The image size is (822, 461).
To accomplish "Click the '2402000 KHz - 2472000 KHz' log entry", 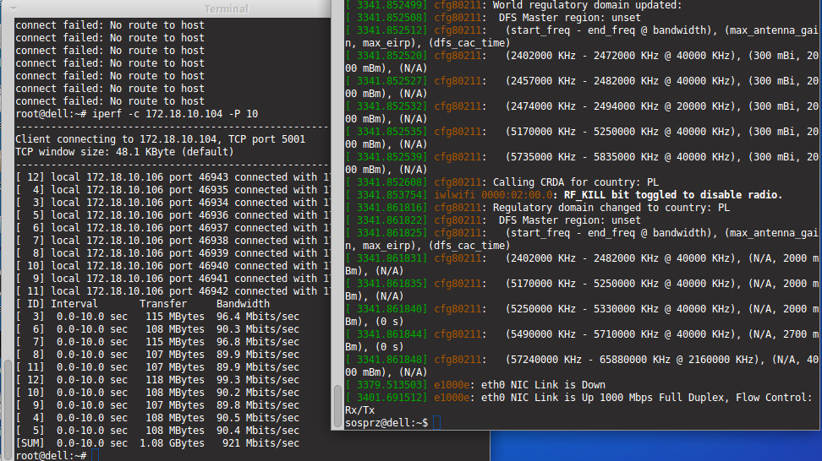I will tap(582, 62).
